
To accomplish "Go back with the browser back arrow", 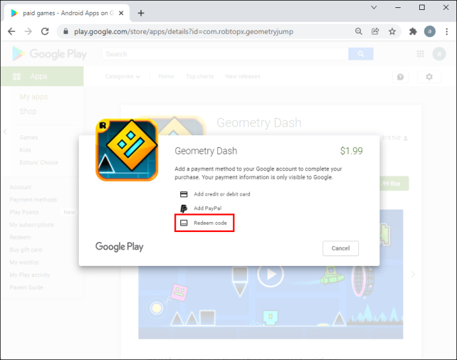I will pos(11,32).
